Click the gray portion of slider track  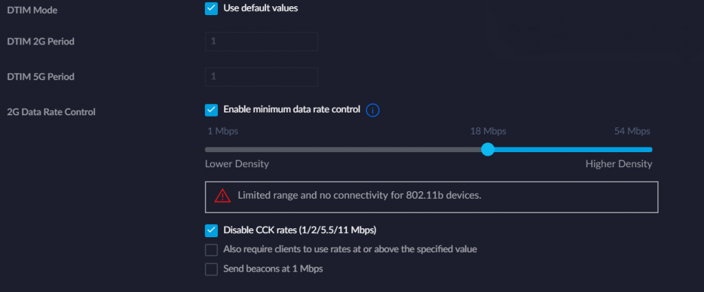point(344,149)
